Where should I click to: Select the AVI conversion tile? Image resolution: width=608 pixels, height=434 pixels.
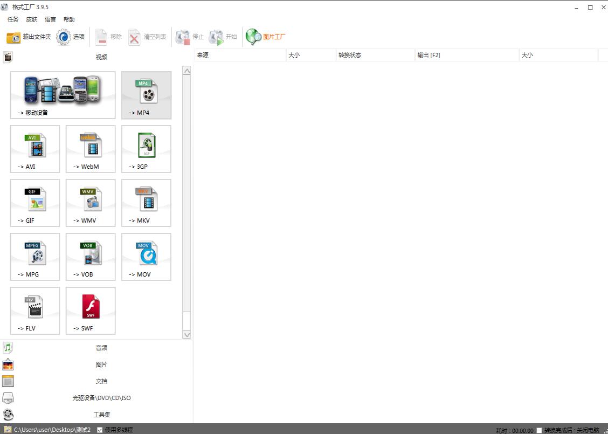point(35,149)
